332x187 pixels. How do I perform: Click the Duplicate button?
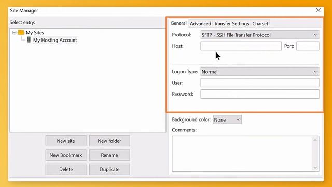pos(109,169)
